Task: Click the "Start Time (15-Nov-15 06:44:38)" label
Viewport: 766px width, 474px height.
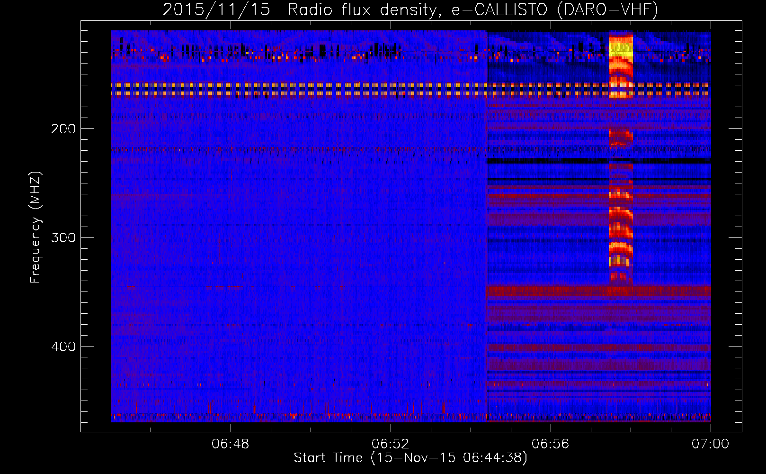Action: [410, 458]
